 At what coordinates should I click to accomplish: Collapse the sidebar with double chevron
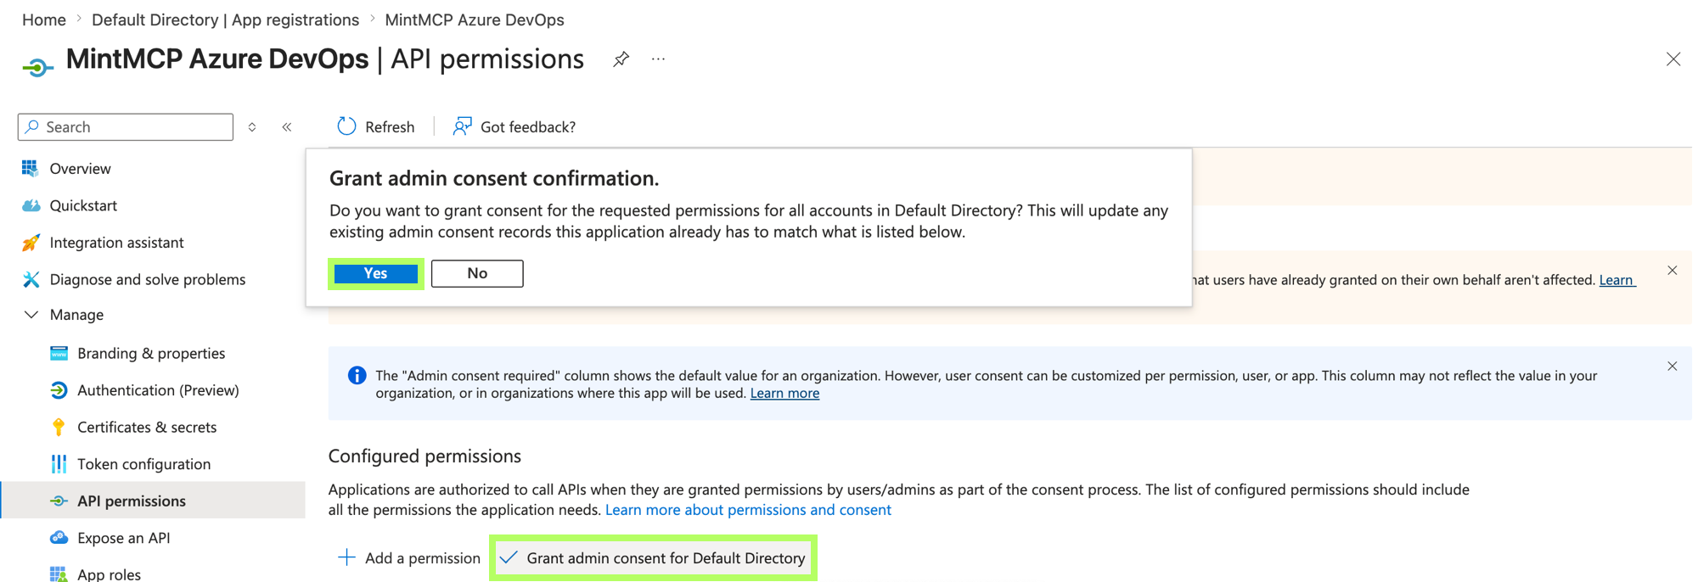coord(287,127)
